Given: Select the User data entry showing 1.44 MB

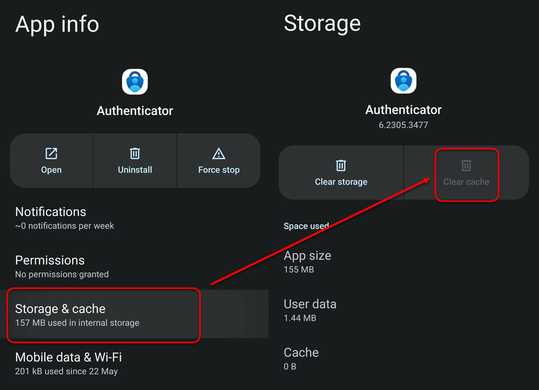Looking at the screenshot, I should tap(310, 310).
